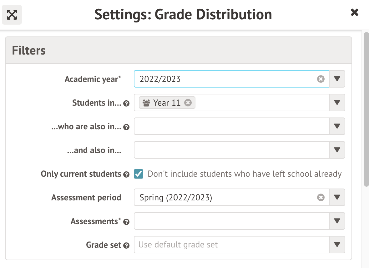Click help icon beside Students in
The width and height of the screenshot is (369, 268).
[x=126, y=103]
